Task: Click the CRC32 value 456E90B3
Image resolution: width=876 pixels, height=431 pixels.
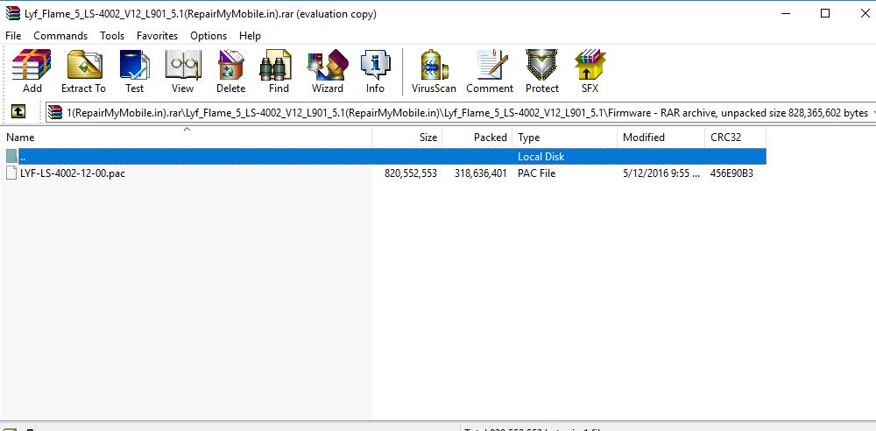Action: point(731,173)
